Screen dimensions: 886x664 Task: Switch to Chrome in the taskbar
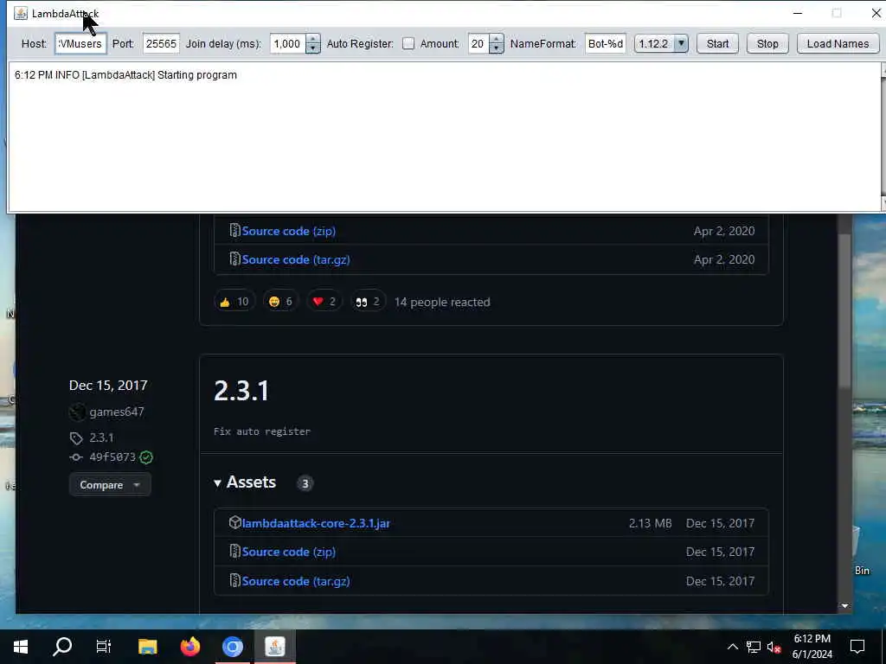[232, 647]
